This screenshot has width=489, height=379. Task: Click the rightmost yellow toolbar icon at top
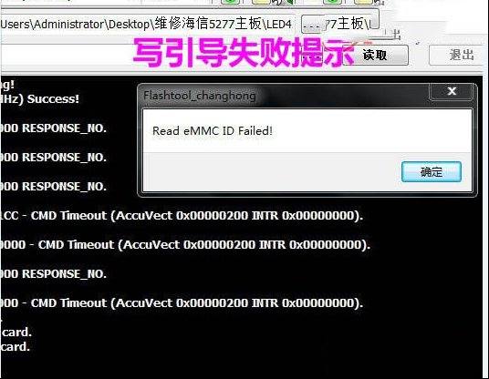363,2
